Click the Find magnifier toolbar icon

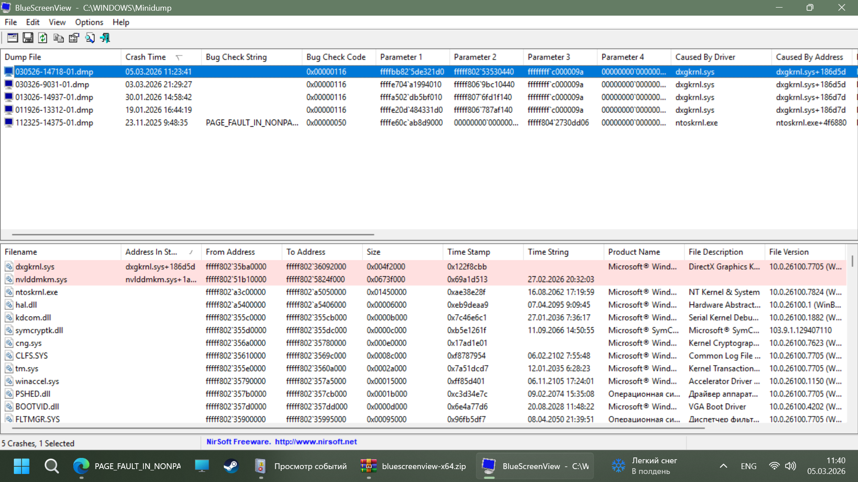coord(89,38)
